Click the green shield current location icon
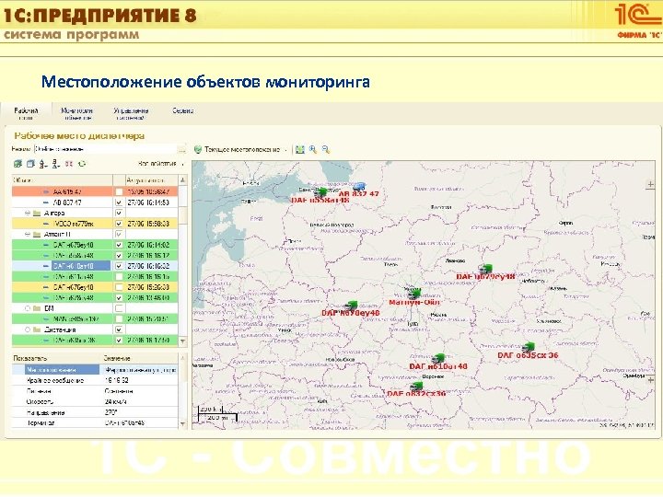663x497 pixels. click(x=197, y=150)
